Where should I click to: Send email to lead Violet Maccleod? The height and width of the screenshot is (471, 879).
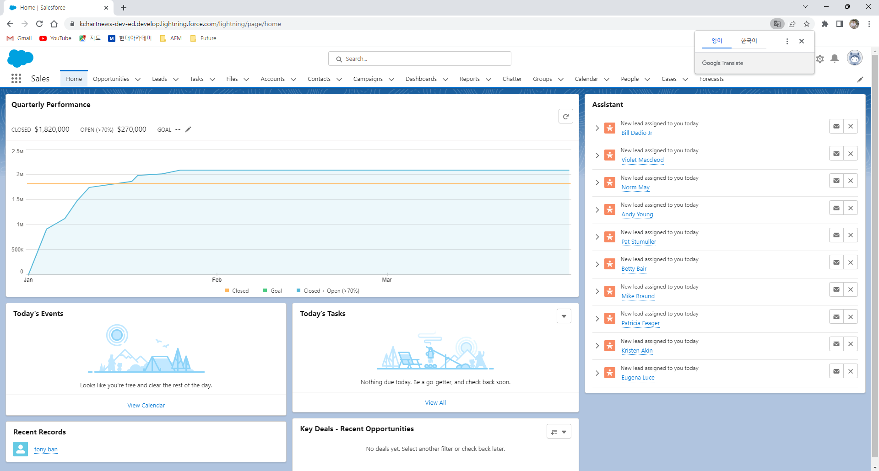[836, 154]
